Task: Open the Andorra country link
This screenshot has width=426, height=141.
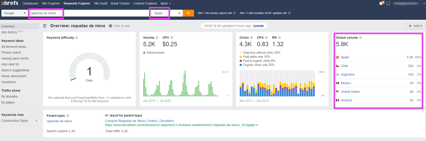Action: pyautogui.click(x=346, y=100)
